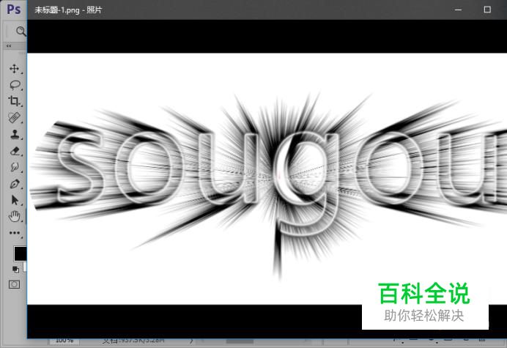Image resolution: width=507 pixels, height=348 pixels.
Task: Click the sougou radial blur image in Photos
Action: 267,179
